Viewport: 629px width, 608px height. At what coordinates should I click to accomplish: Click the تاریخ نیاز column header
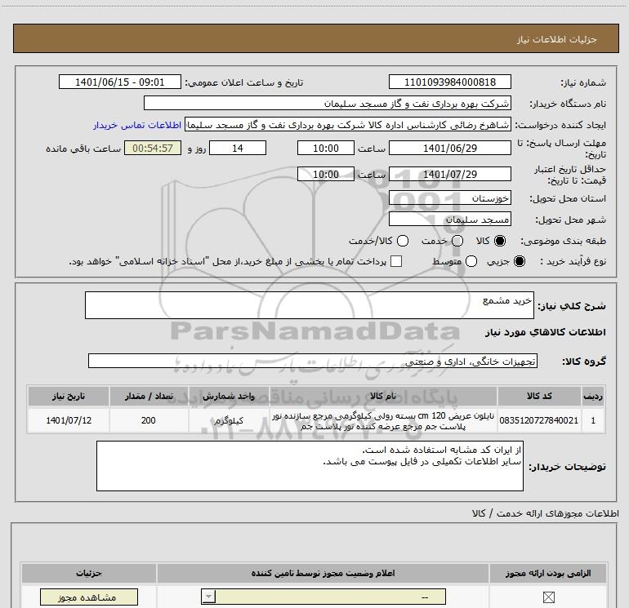click(68, 397)
